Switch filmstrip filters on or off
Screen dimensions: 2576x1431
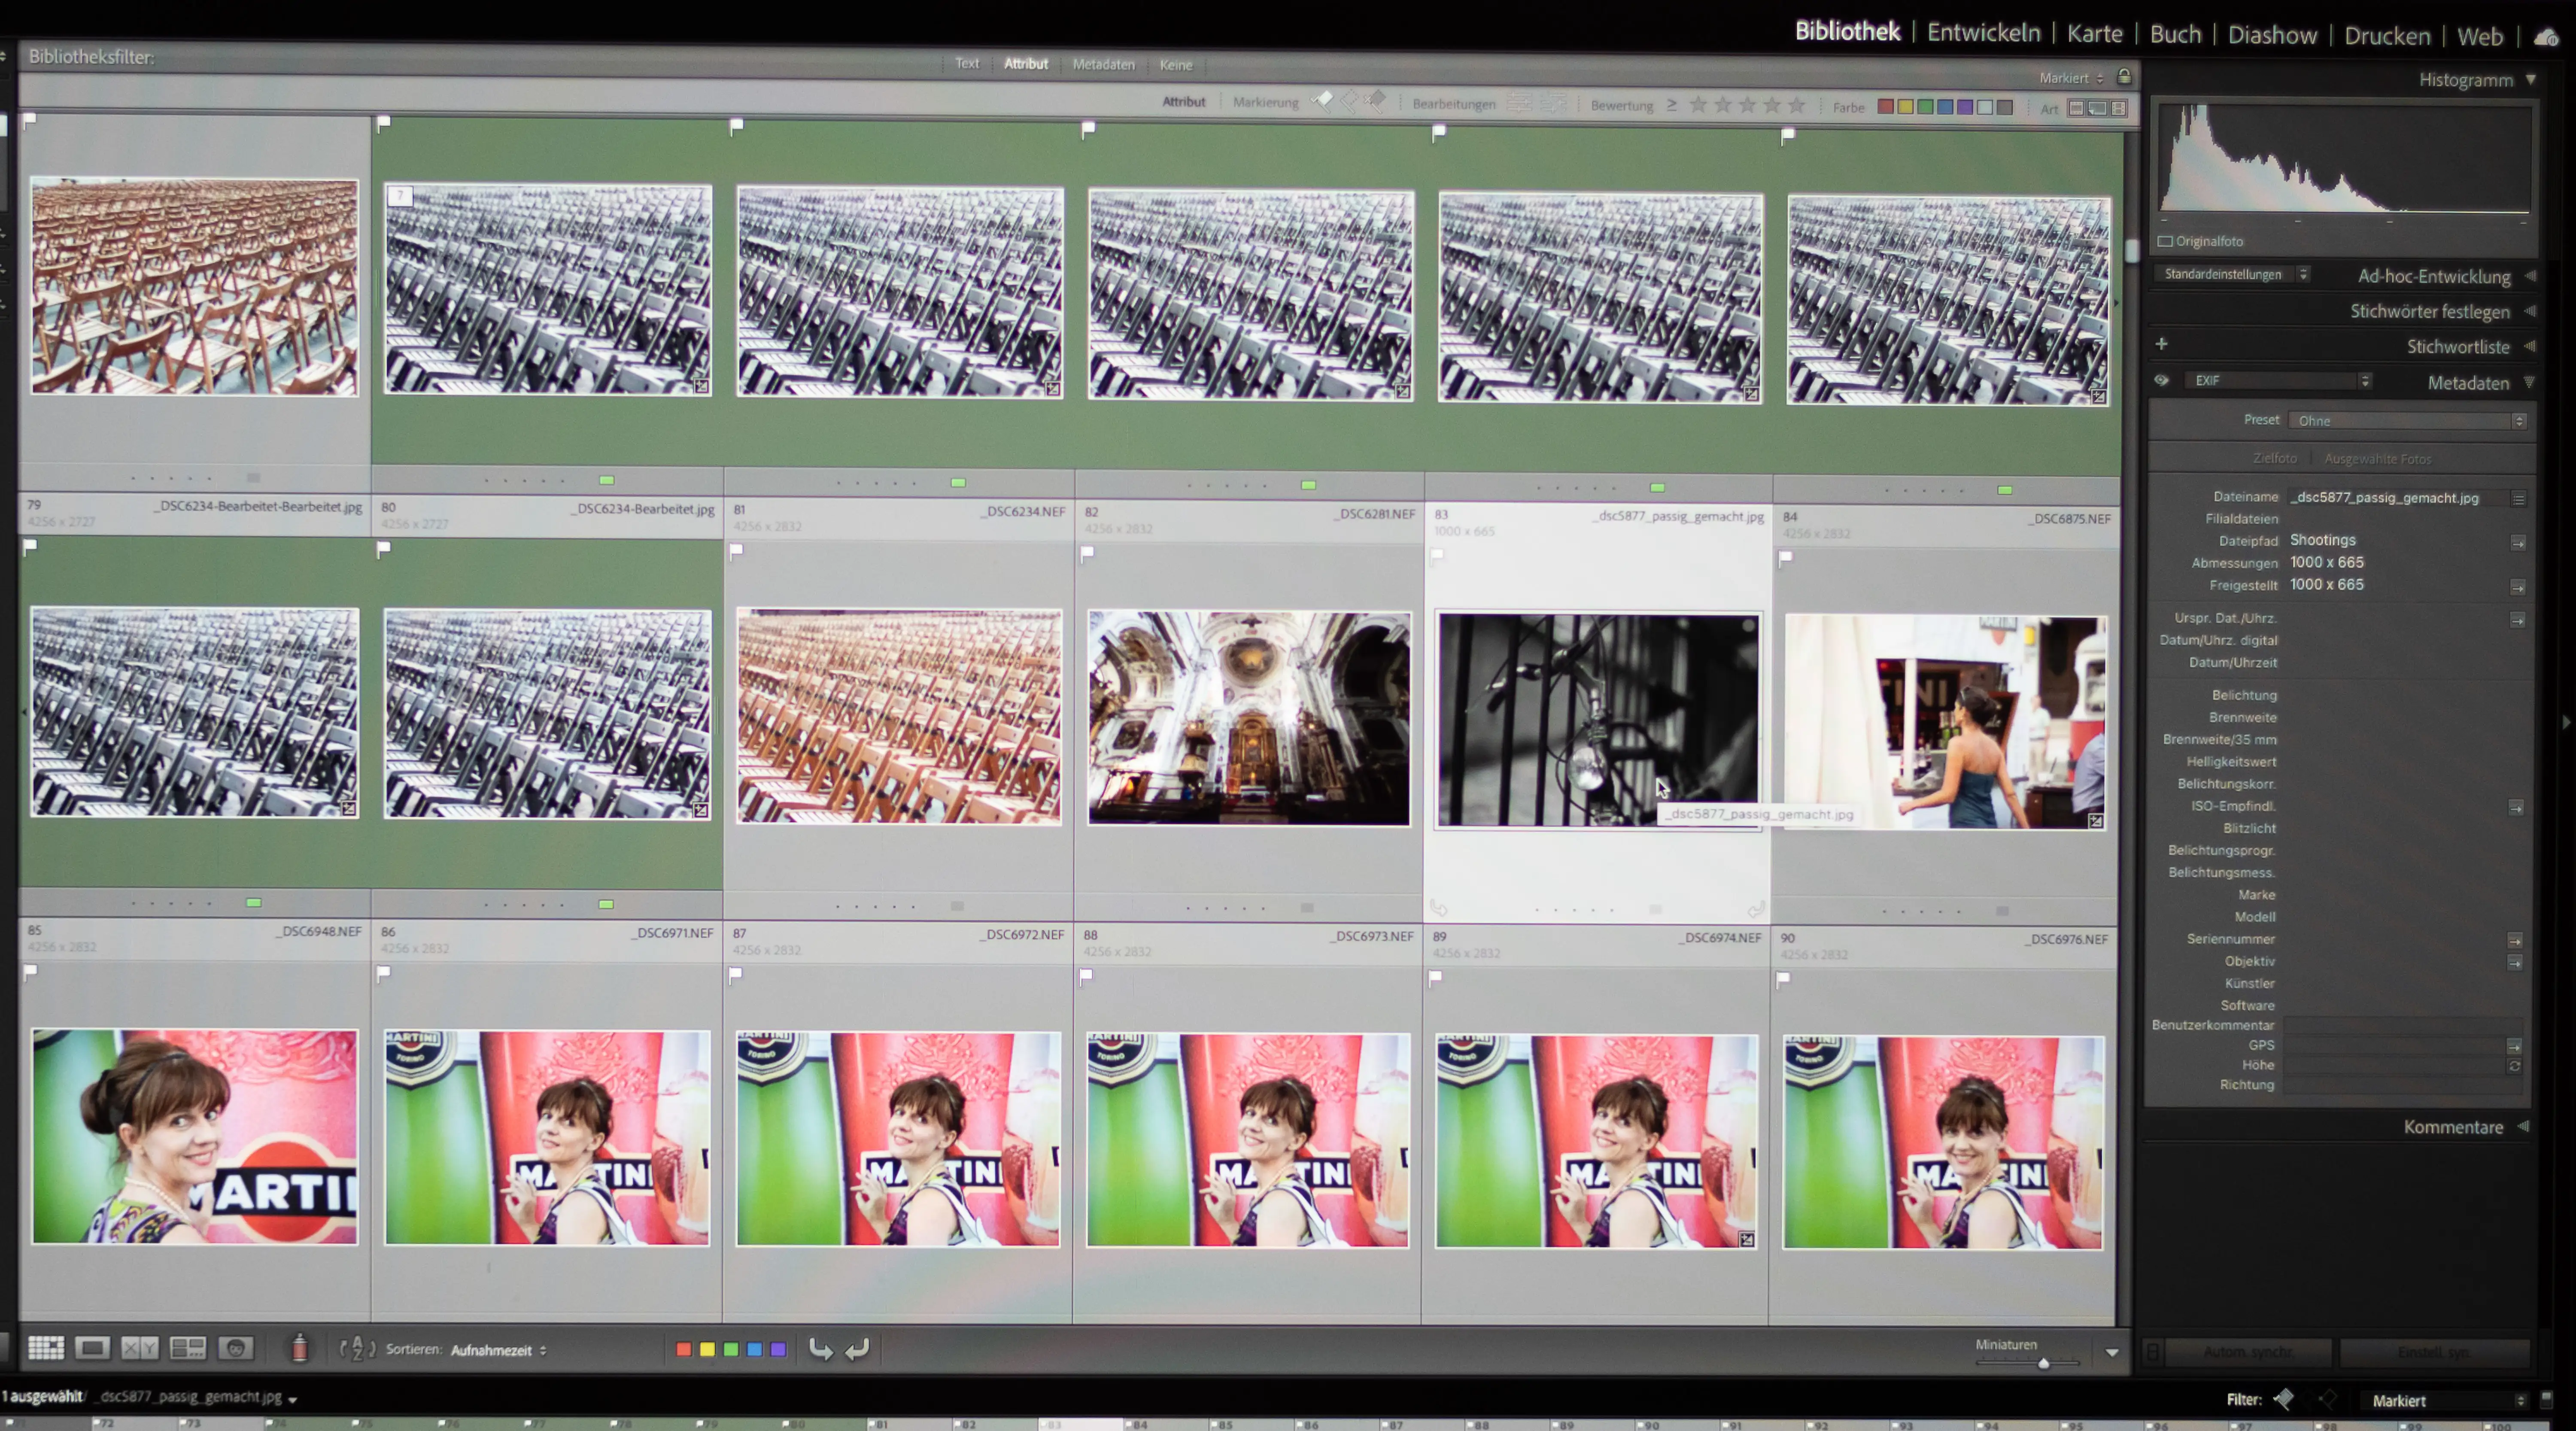click(2546, 1400)
